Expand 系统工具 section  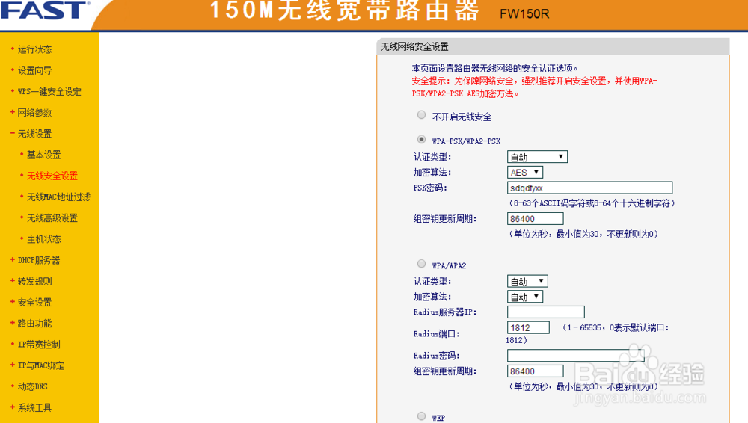(x=34, y=407)
